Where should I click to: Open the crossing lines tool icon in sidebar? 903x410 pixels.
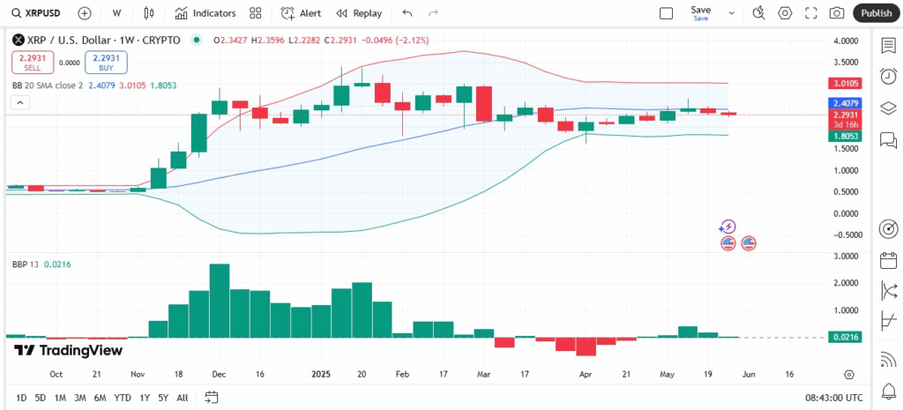coord(888,290)
